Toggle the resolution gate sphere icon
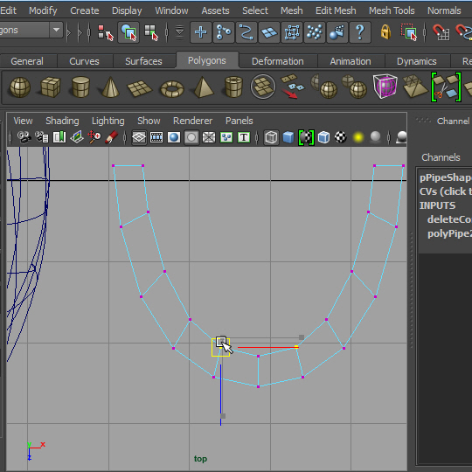This screenshot has width=472, height=472. pyautogui.click(x=174, y=137)
